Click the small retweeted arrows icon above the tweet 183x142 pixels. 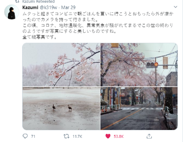[x=17, y=1]
